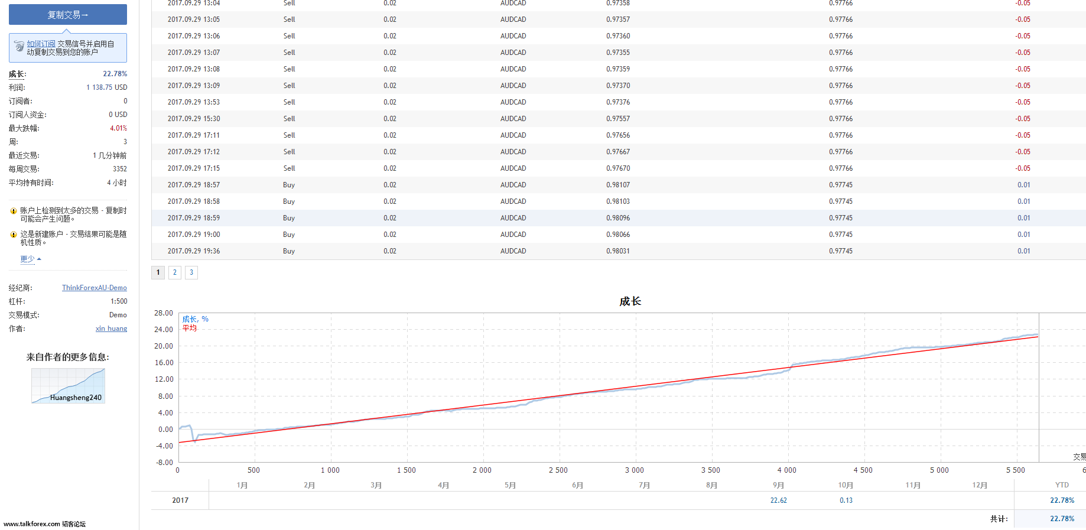Click the 最近交易 value 1 几分钟前
1086x530 pixels.
pyautogui.click(x=110, y=155)
